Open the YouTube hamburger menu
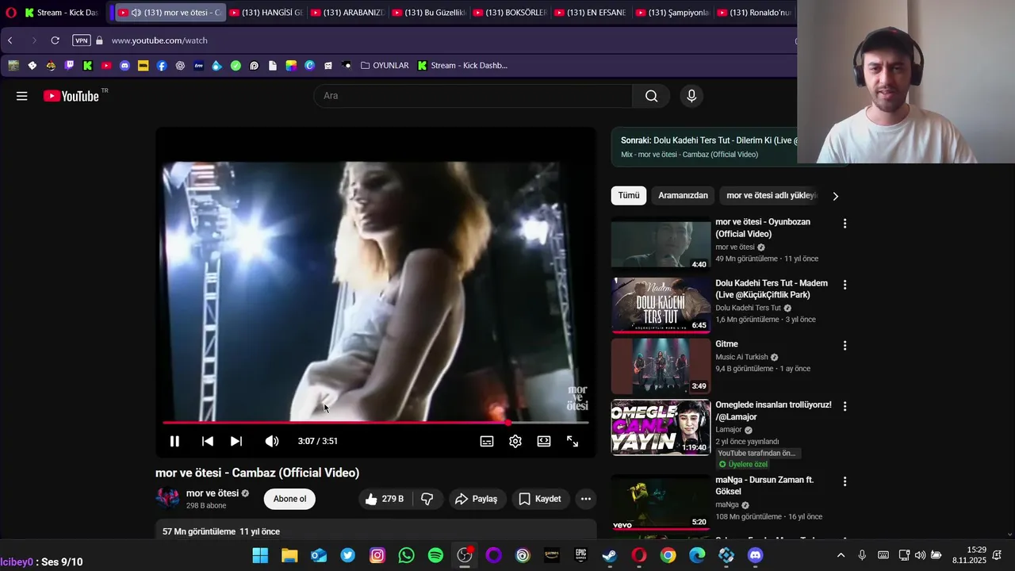Image resolution: width=1015 pixels, height=571 pixels. click(22, 96)
